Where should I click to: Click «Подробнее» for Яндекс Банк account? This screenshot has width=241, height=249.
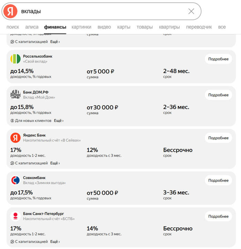(218, 138)
